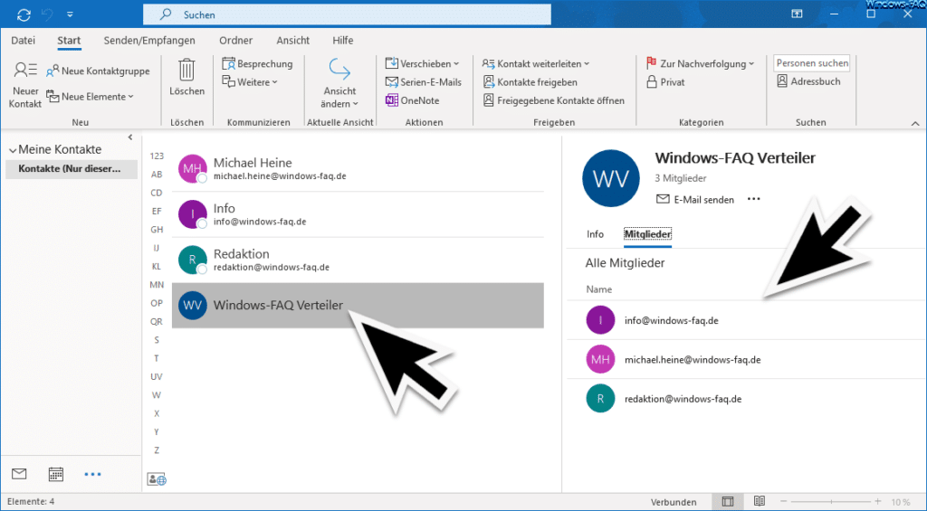Select the Michael Heine contact
Image resolution: width=927 pixels, height=511 pixels.
pyautogui.click(x=358, y=169)
